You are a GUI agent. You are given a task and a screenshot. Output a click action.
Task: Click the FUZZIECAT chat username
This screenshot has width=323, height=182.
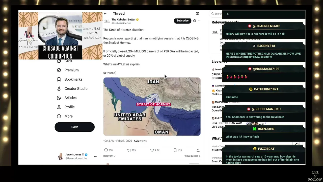pos(266,149)
